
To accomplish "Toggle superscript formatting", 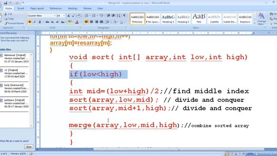I will point(58,22).
